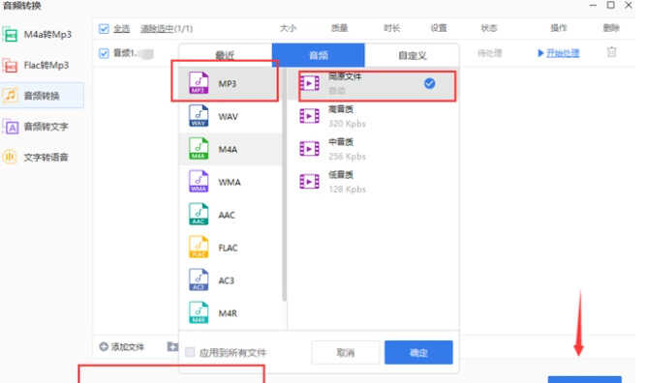Click the trash icon for the 音频1 row

point(611,52)
